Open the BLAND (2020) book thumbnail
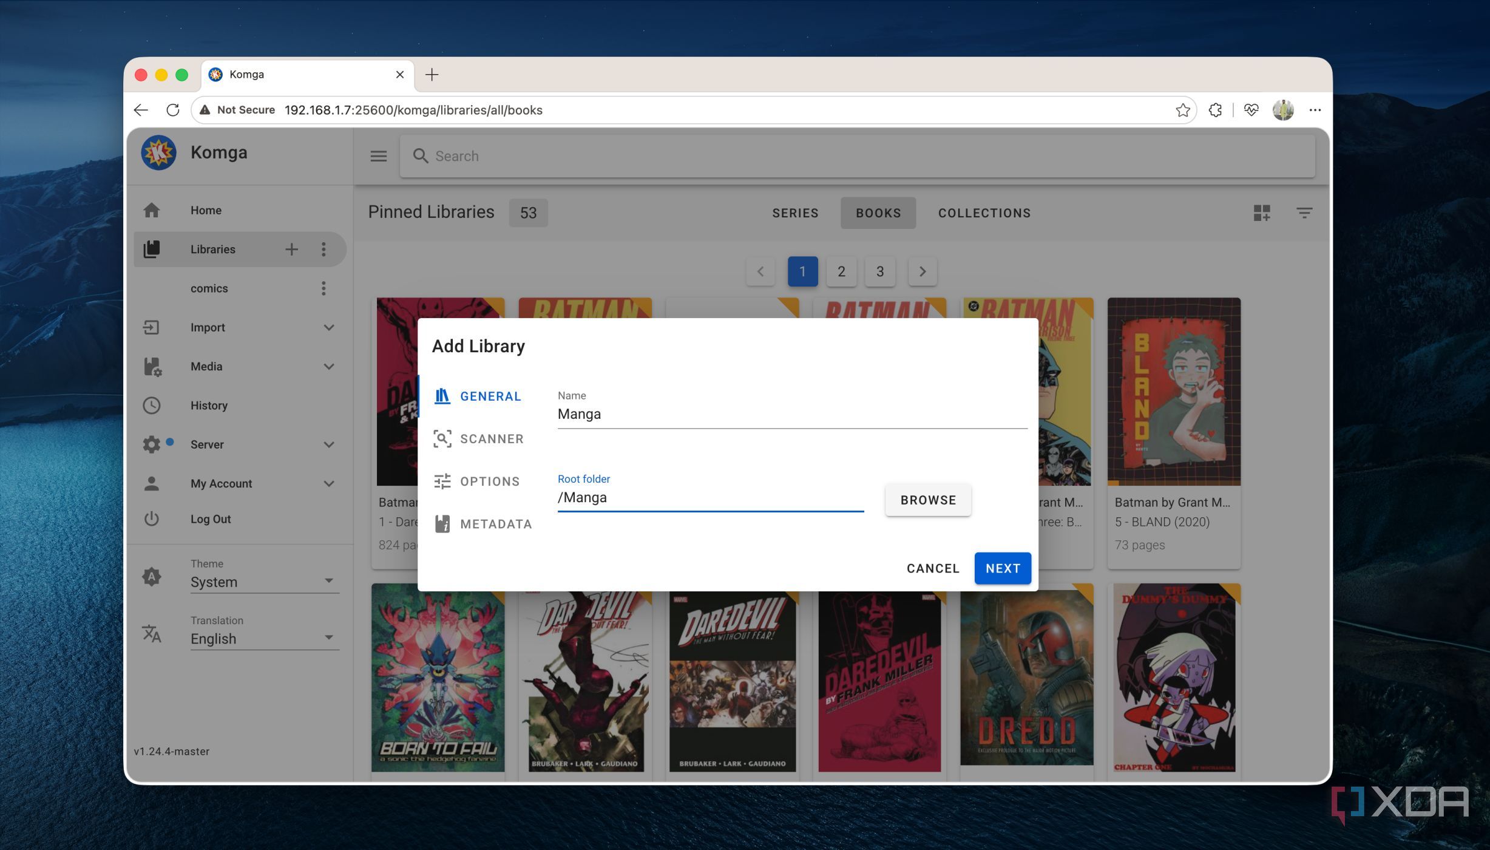This screenshot has height=850, width=1490. coord(1174,392)
